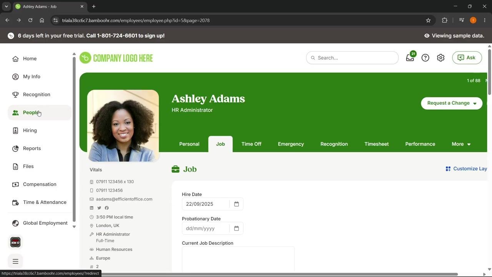
Task: Open the settings gear icon
Action: coord(440,58)
